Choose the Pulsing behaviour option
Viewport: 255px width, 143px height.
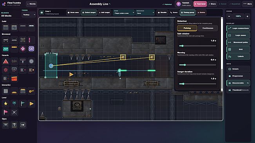[187, 28]
